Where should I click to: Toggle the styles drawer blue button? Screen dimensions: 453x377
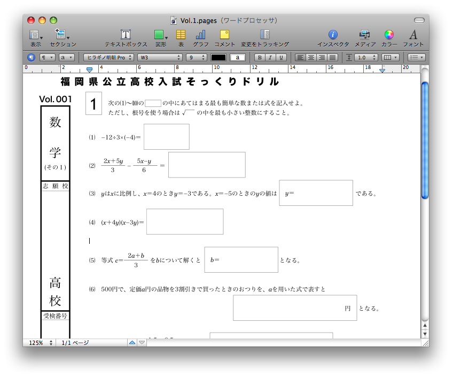click(31, 58)
